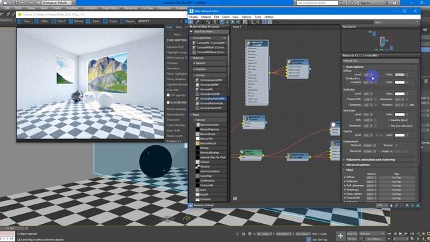Click the Region button in frame buffer

click(x=128, y=21)
